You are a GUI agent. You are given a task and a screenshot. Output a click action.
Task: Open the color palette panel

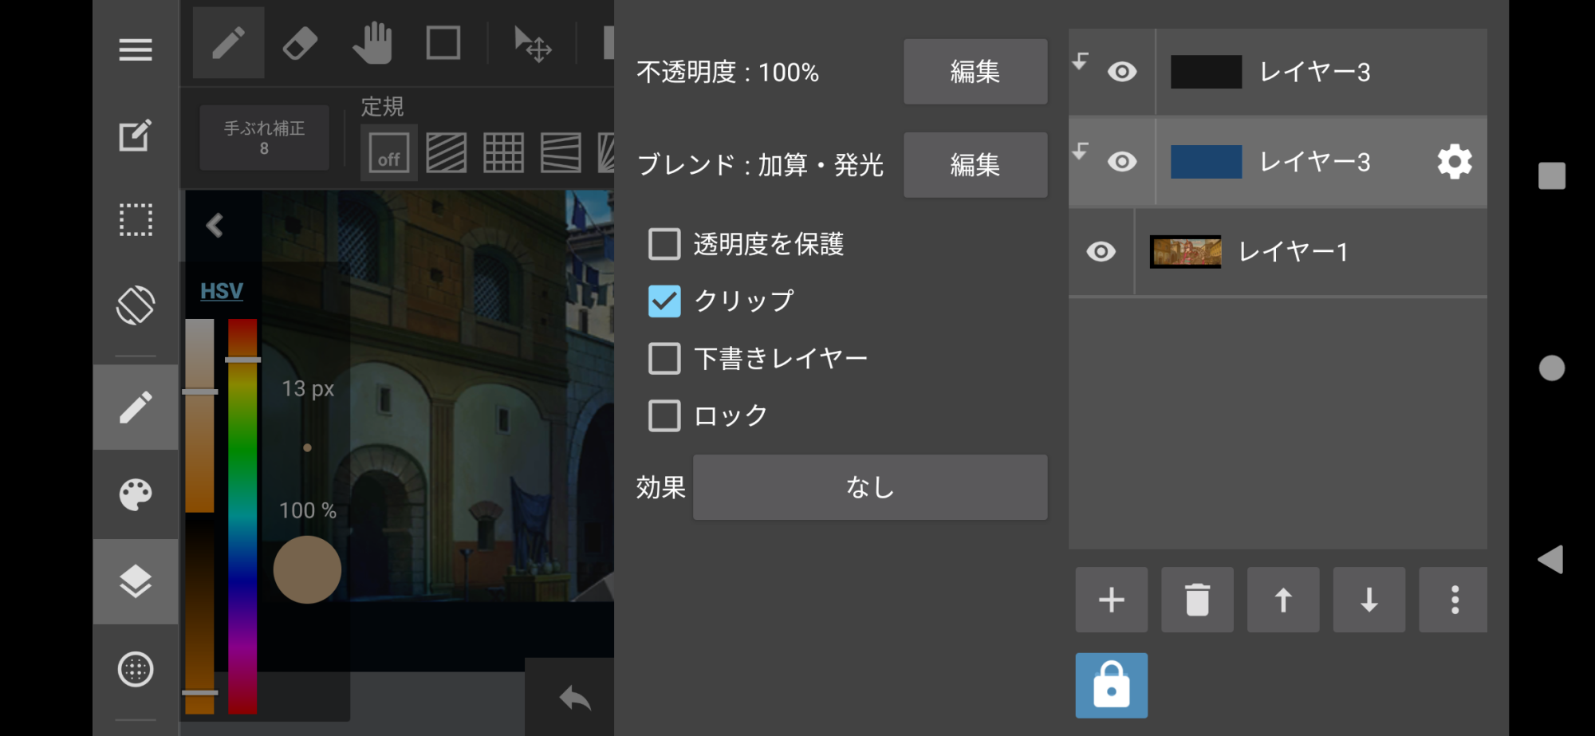tap(135, 494)
